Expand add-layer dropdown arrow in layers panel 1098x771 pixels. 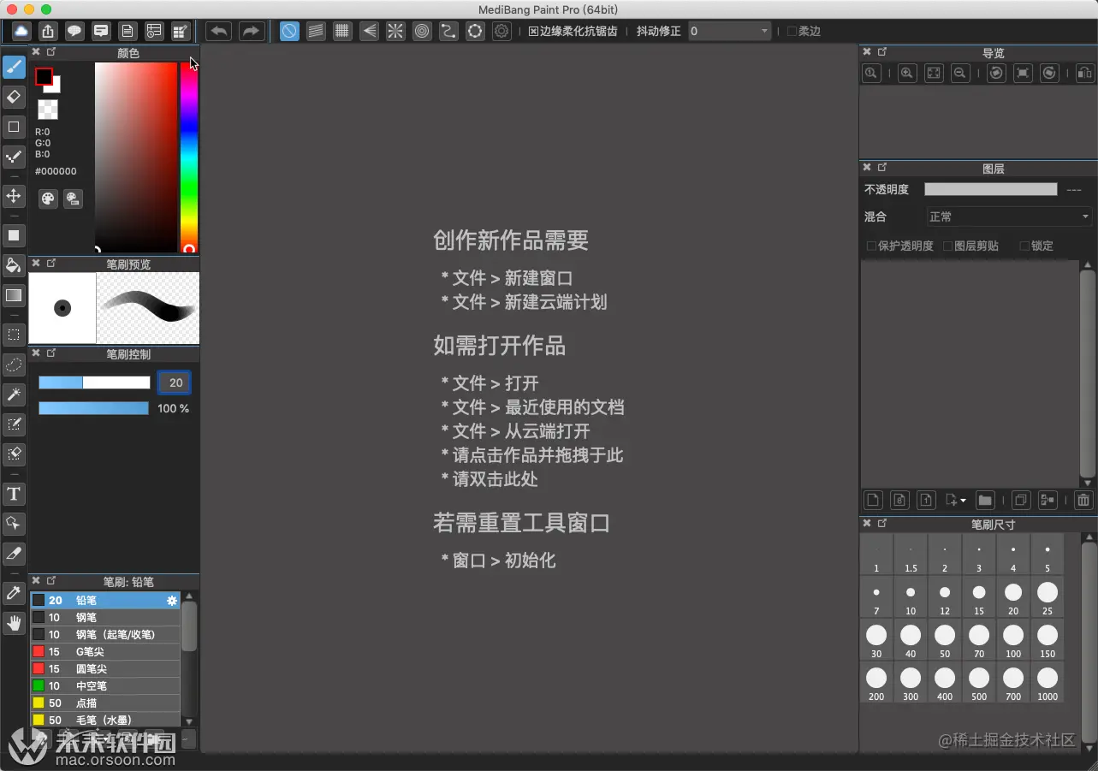click(x=963, y=501)
